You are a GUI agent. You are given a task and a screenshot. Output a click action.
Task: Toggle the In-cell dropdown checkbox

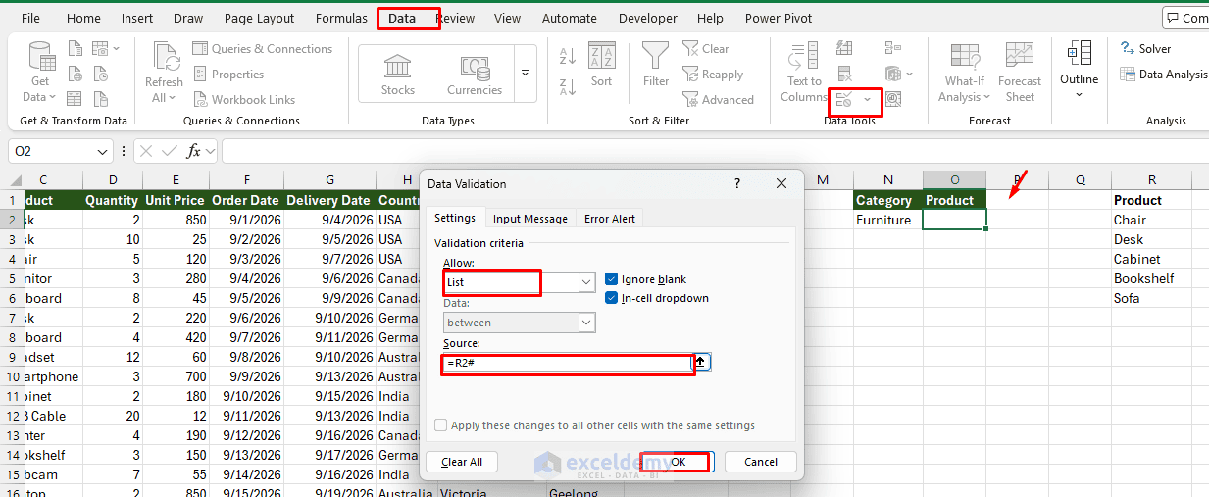[612, 298]
